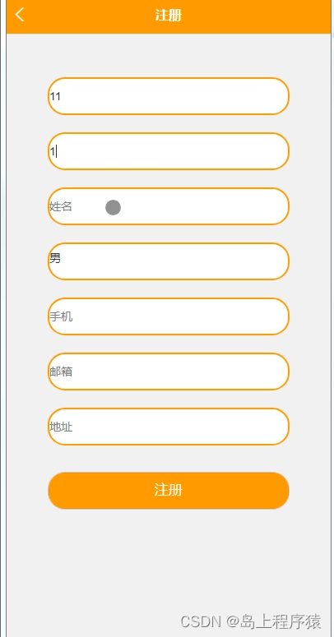The height and width of the screenshot is (637, 334).
Task: Click the 岛上程序猿 author name
Action: pyautogui.click(x=281, y=621)
